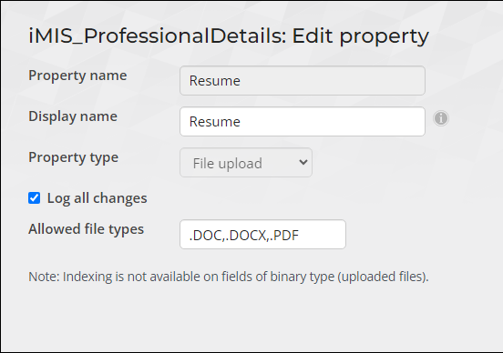Click the Display name label
Viewport: 503px width, 353px height.
point(73,116)
